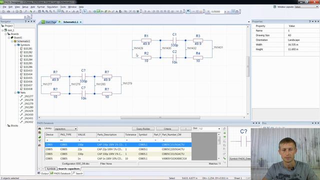Activate the Select mode arrow icon
The height and width of the screenshot is (180, 320).
point(84,11)
